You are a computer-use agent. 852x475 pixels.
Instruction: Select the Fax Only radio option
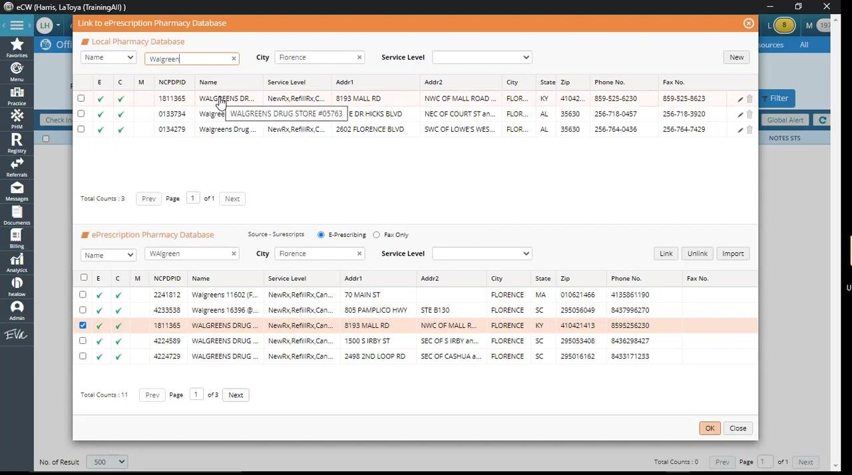click(x=377, y=235)
